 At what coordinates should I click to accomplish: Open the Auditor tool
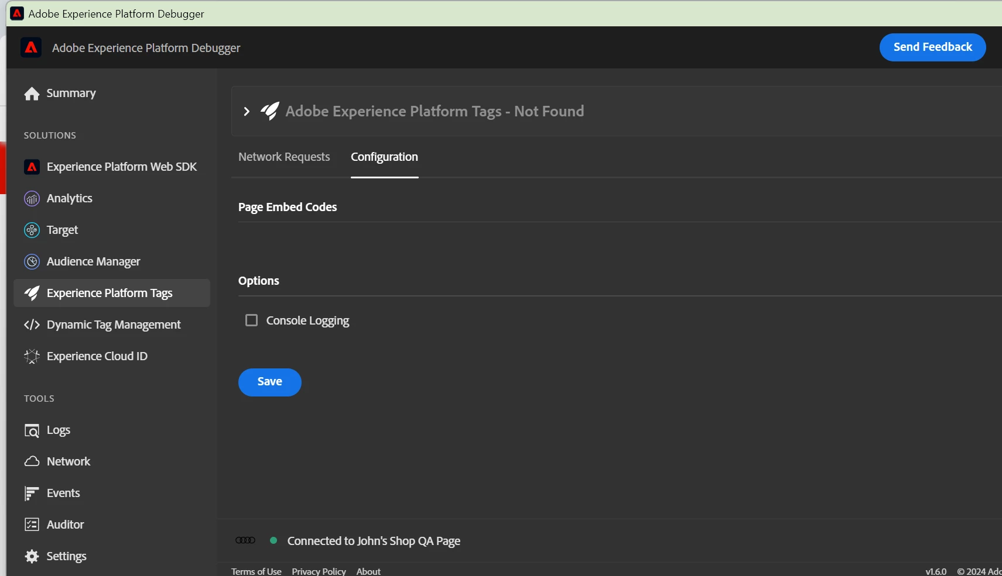[111, 525]
